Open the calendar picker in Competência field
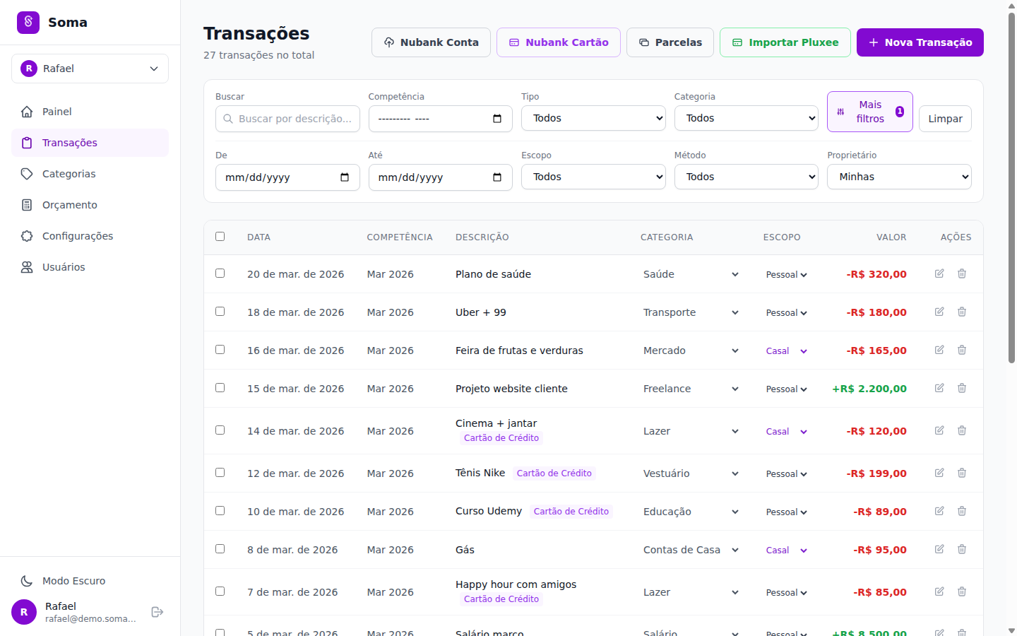This screenshot has width=1017, height=636. point(497,119)
